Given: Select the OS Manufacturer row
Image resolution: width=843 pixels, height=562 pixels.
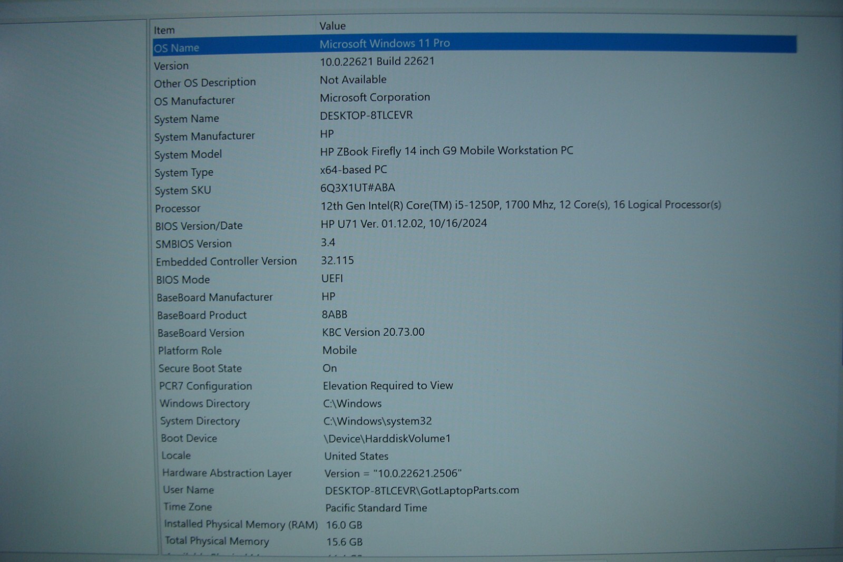Looking at the screenshot, I should point(194,101).
